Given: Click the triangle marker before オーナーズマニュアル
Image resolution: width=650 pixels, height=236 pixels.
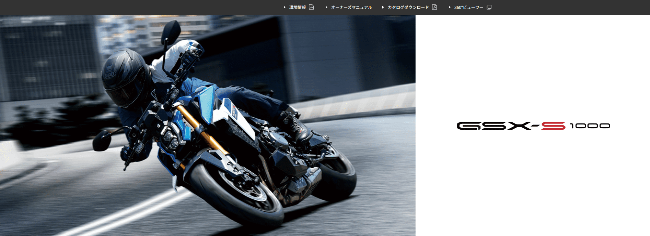Looking at the screenshot, I should click(326, 7).
